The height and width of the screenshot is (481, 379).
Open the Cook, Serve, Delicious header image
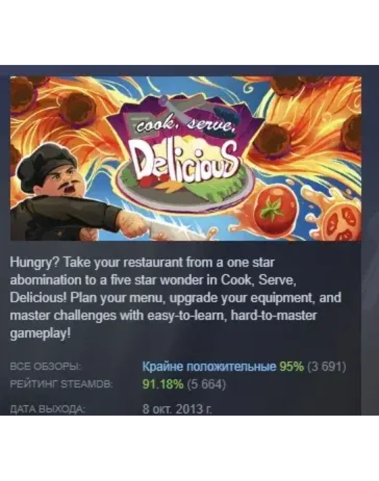(x=186, y=158)
